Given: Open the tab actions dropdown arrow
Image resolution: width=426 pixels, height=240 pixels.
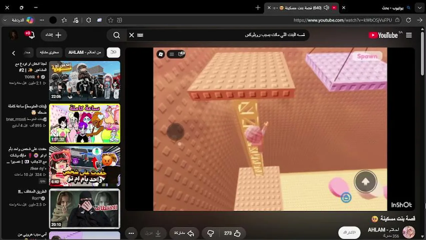Looking at the screenshot, I should pyautogui.click(x=419, y=8).
